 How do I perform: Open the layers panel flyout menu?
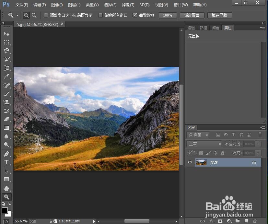pyautogui.click(x=262, y=128)
